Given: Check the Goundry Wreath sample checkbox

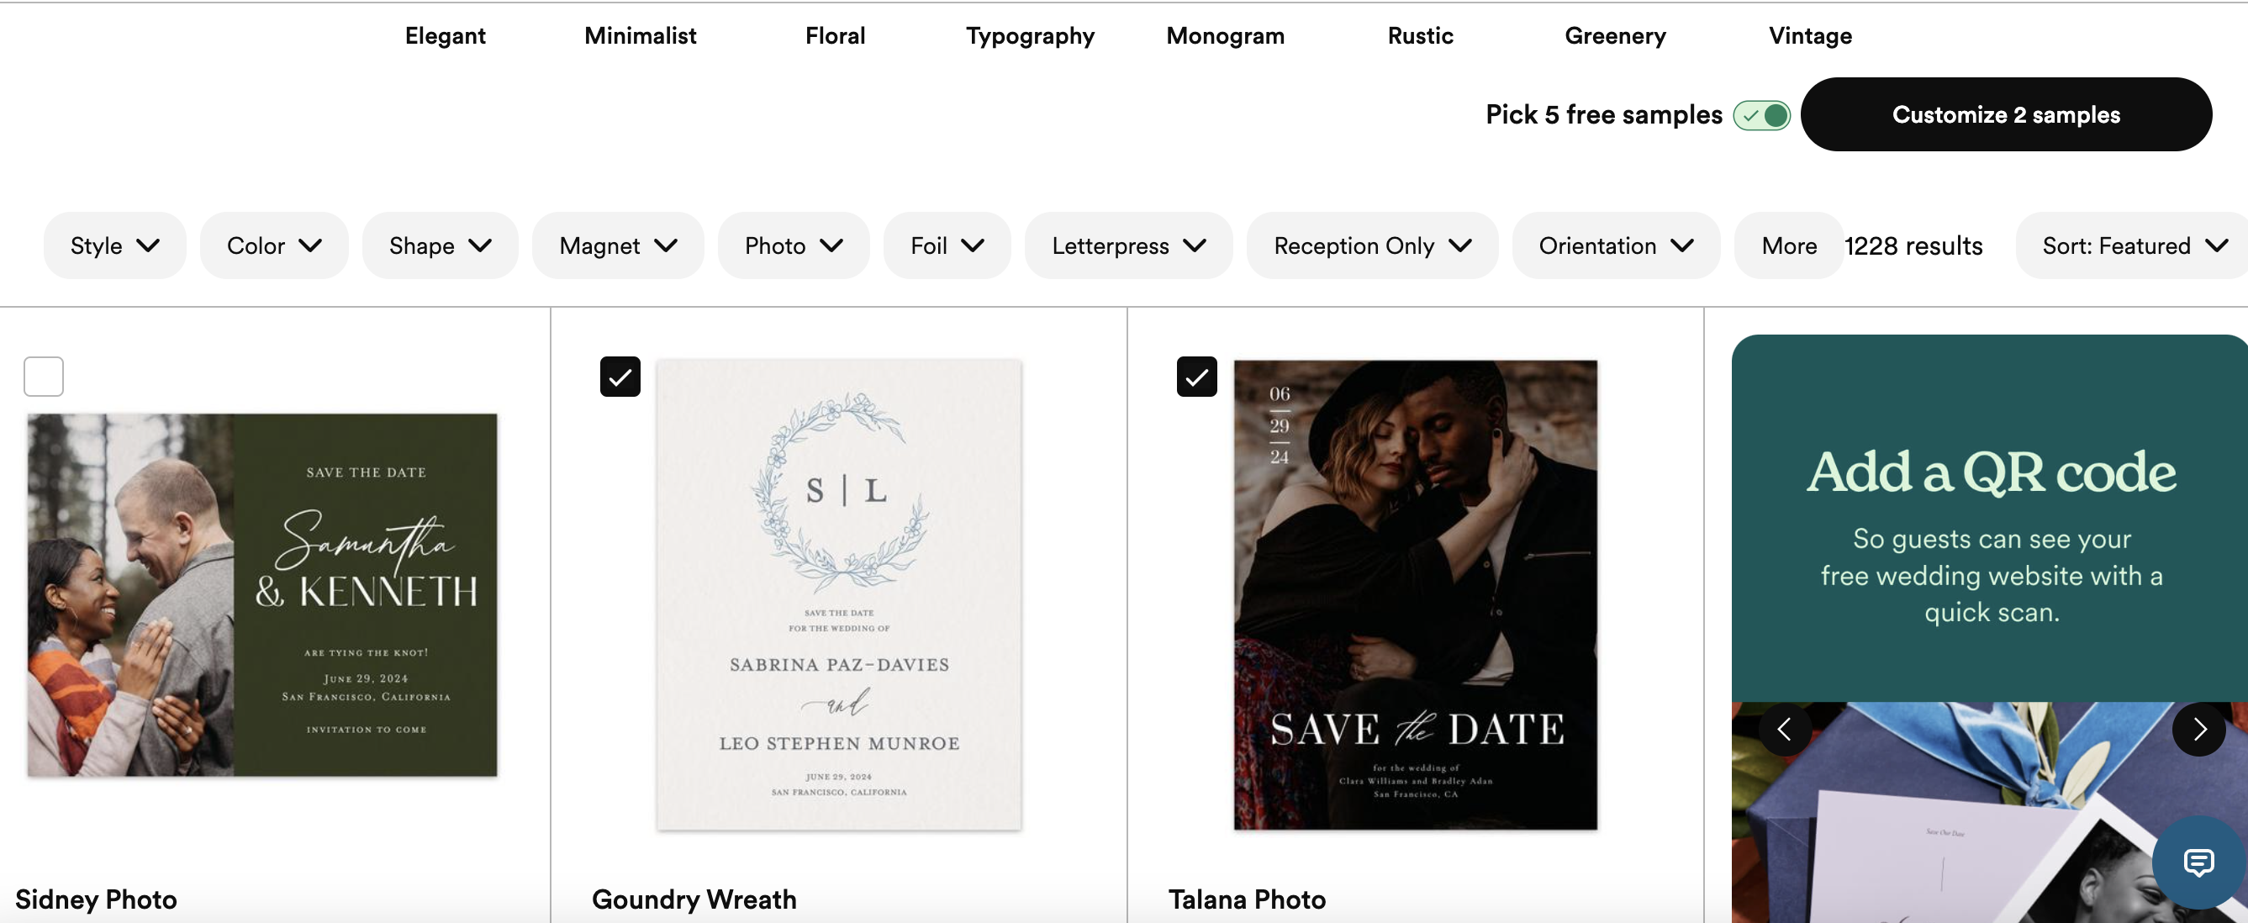Looking at the screenshot, I should [x=620, y=376].
